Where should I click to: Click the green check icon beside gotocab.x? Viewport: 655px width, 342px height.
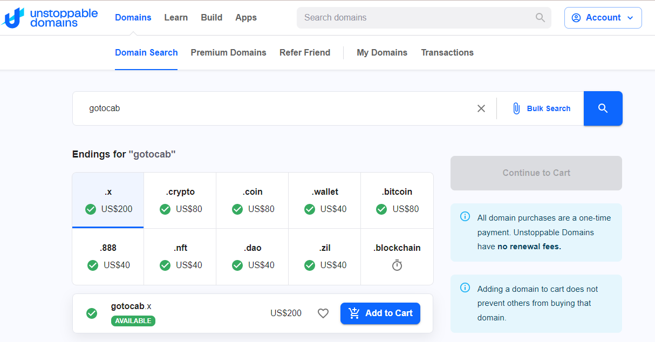point(92,313)
